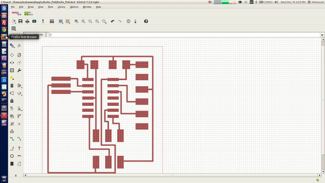Viewport: 325px width, 183px height.
Task: Open the Edit menu
Action: (21, 7)
